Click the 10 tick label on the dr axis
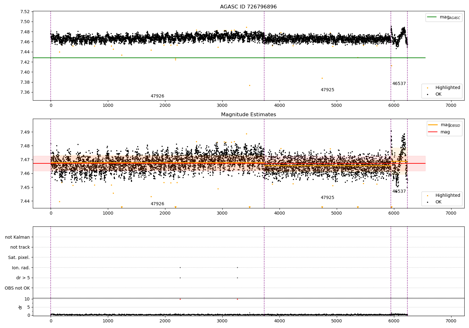The height and width of the screenshot is (328, 469). click(x=27, y=299)
